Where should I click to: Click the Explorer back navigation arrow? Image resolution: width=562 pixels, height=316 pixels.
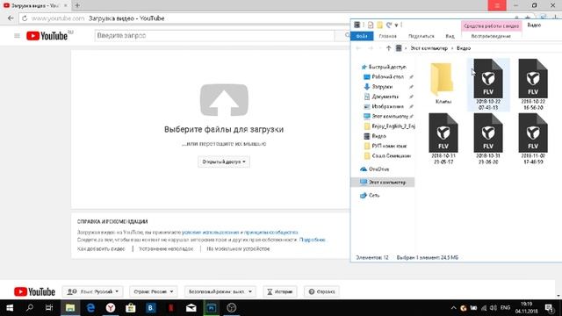[x=358, y=48]
